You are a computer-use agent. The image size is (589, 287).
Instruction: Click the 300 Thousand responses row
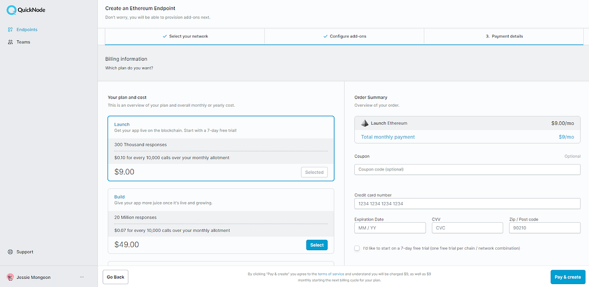tap(221, 145)
